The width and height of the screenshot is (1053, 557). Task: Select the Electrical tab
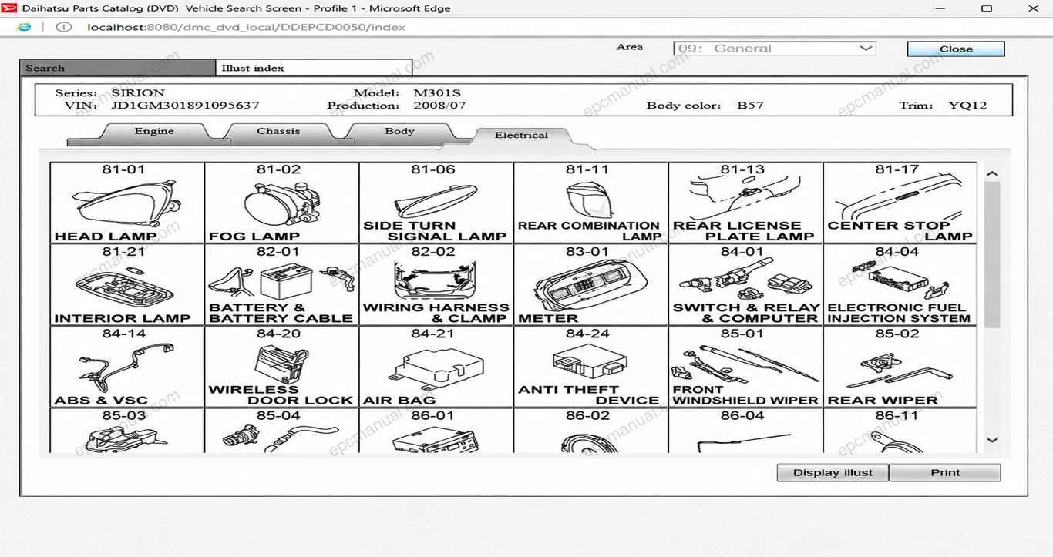click(522, 136)
